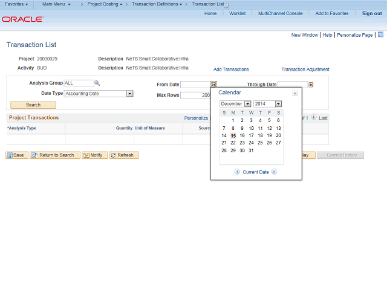The height and width of the screenshot is (290, 387).
Task: Expand Project Costing breadcrumb menu
Action: tap(105, 4)
